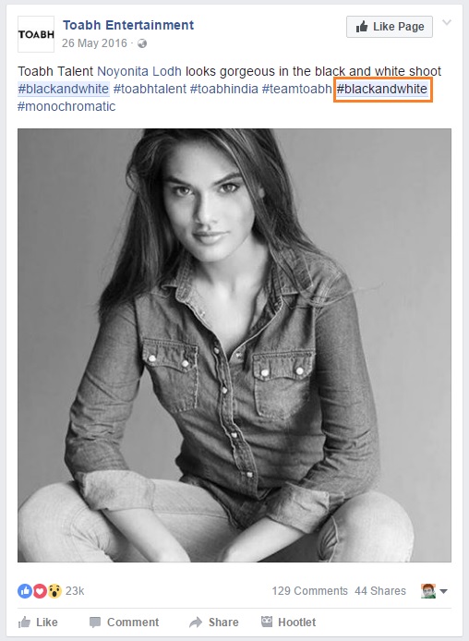Open the Noyonita Lodh profile link
Image resolution: width=469 pixels, height=641 pixels.
point(139,71)
